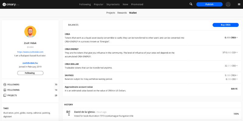Viewport: 243px width, 121px height.
Task: Click Zsolt Vidak's profile picture
Action: click(30, 31)
